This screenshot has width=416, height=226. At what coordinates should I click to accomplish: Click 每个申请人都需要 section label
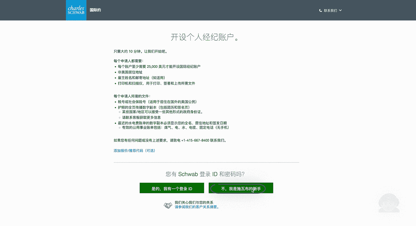click(128, 61)
